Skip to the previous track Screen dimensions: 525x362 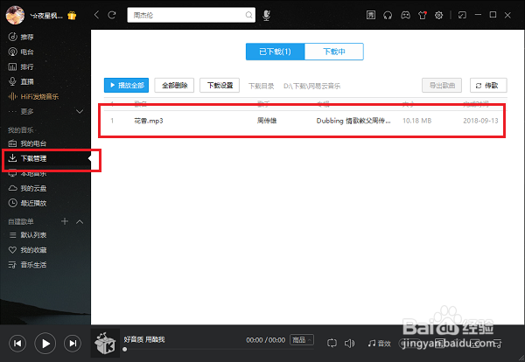17,344
